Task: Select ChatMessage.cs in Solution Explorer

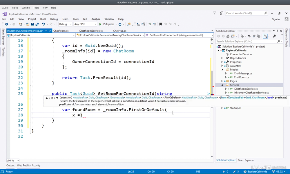Action: tap(243, 73)
